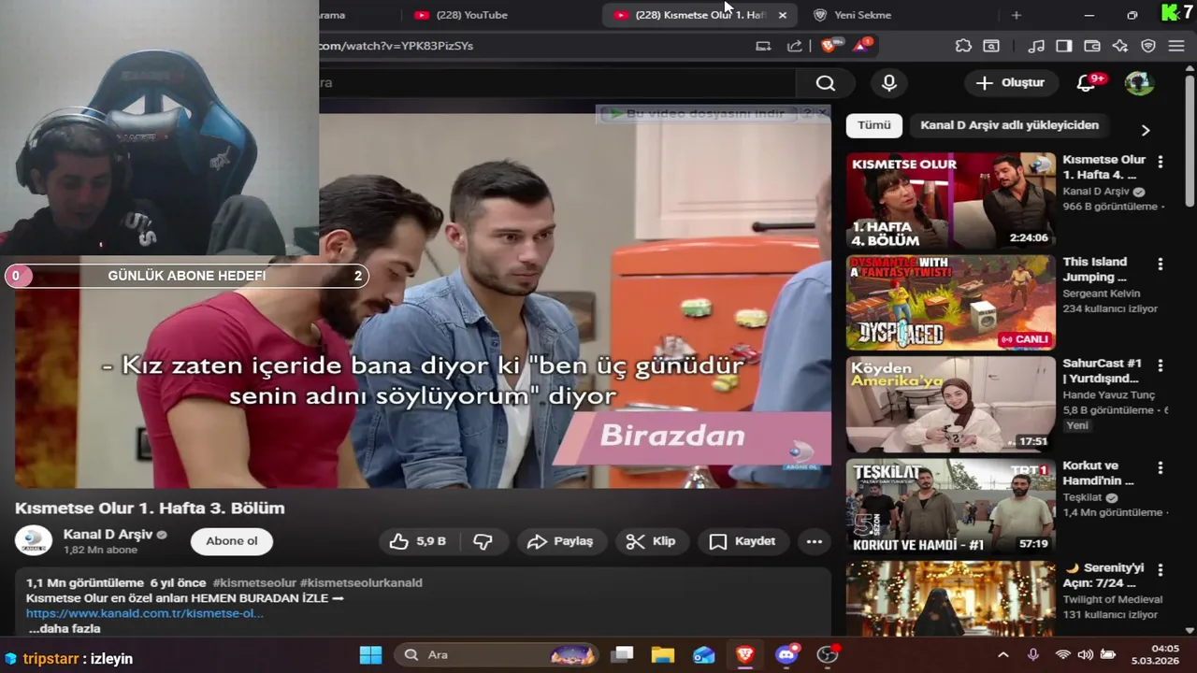
Task: Click the page vertical scrollbar
Action: click(x=1190, y=140)
